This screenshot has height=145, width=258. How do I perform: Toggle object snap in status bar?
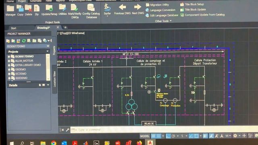(196, 136)
